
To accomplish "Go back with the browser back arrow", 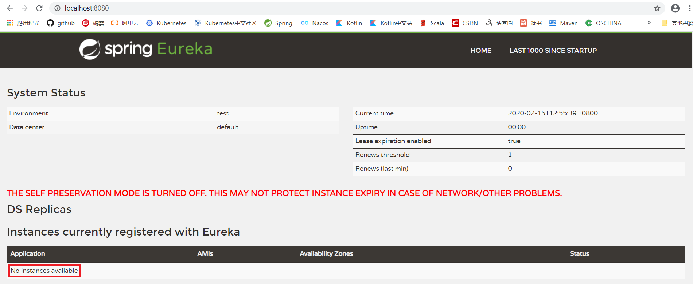I will click(10, 8).
